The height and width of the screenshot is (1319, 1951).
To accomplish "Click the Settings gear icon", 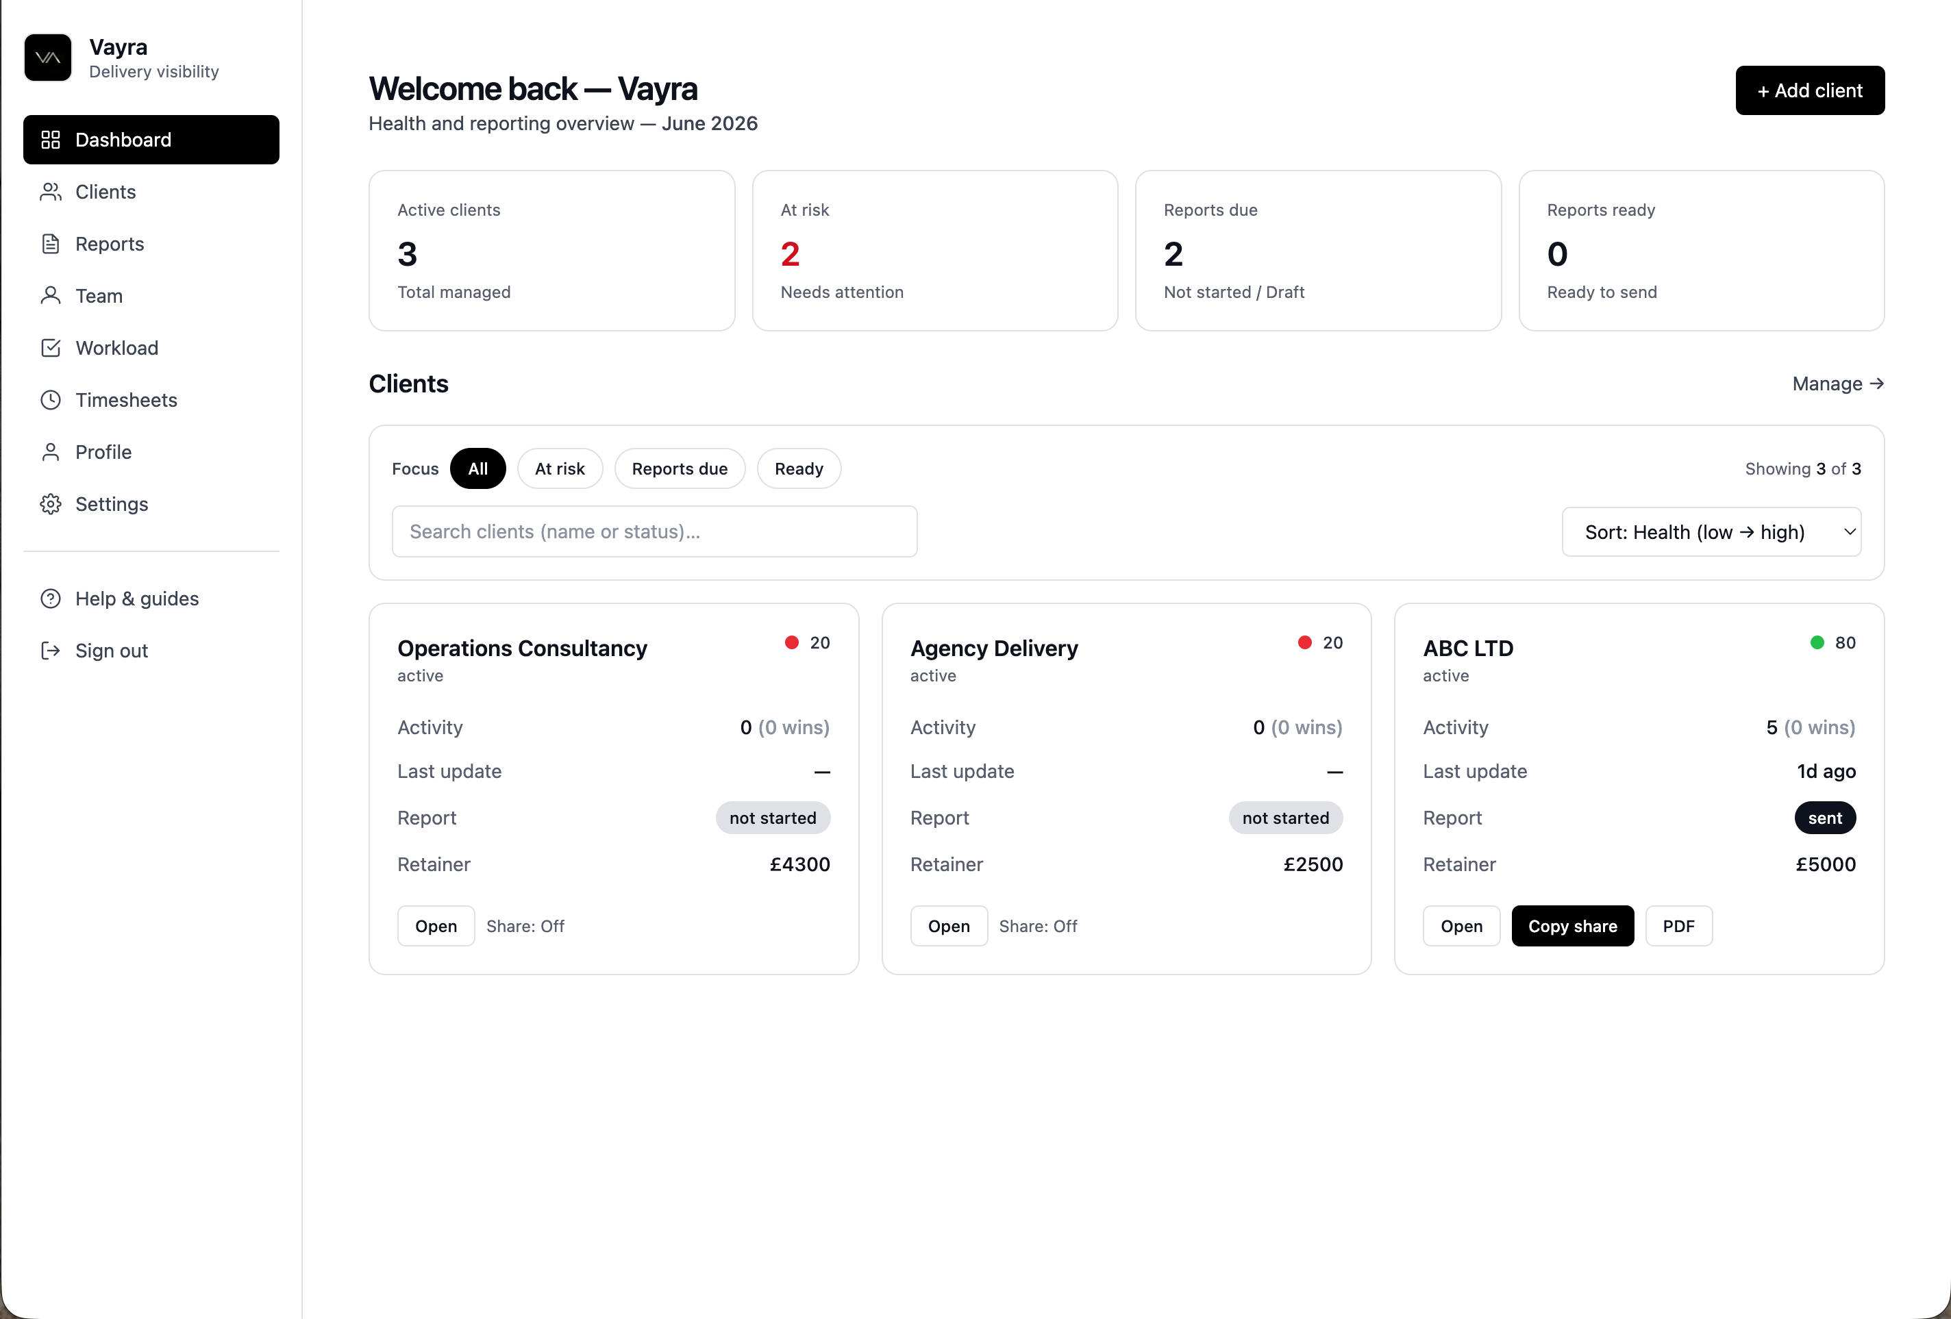I will (51, 504).
